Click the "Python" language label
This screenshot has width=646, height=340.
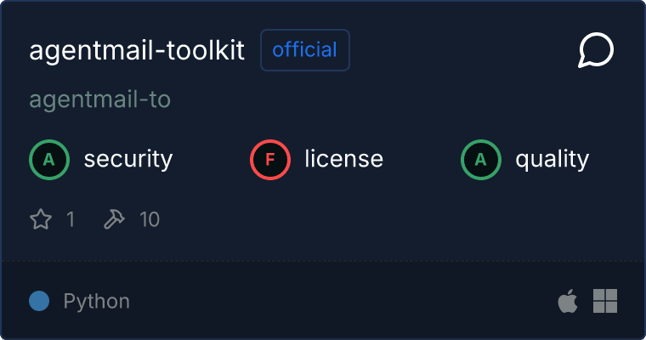[97, 301]
